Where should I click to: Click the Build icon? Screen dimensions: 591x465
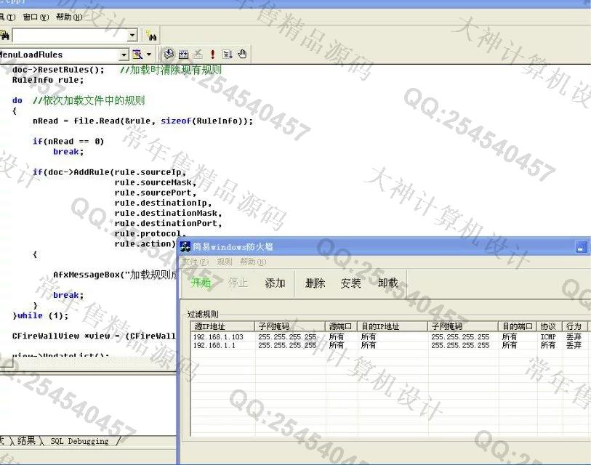[184, 54]
